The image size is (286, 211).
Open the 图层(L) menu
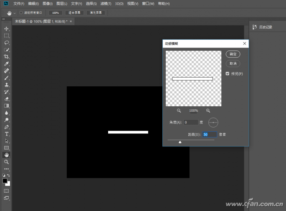pyautogui.click(x=62, y=4)
